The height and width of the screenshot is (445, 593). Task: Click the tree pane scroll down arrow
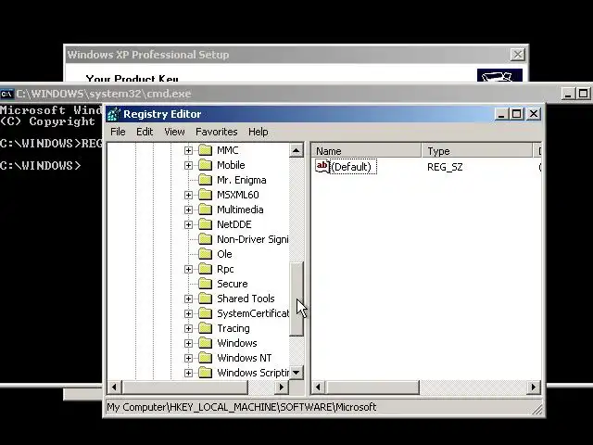coord(296,373)
